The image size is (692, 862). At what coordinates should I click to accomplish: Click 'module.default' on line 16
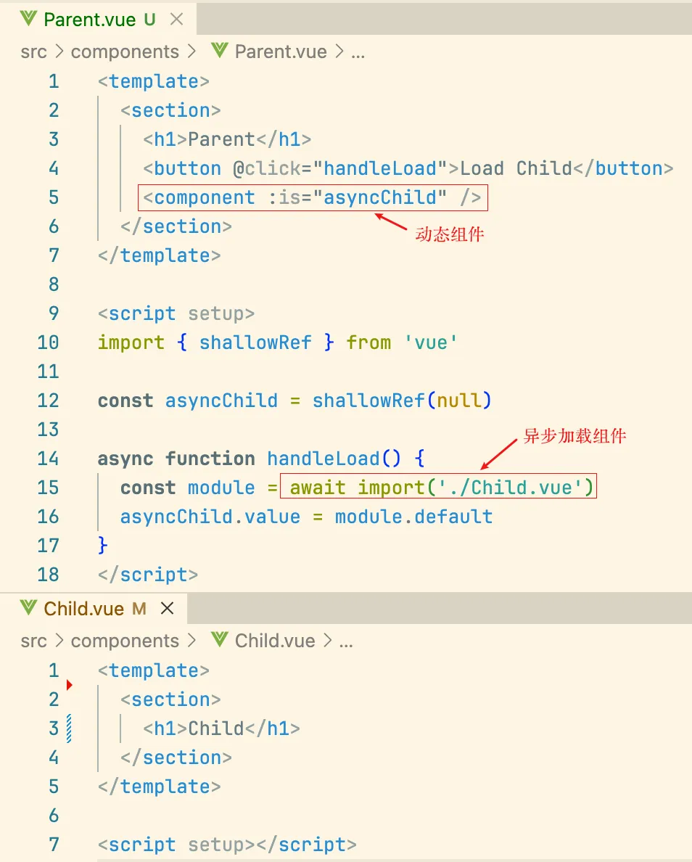[x=414, y=517]
